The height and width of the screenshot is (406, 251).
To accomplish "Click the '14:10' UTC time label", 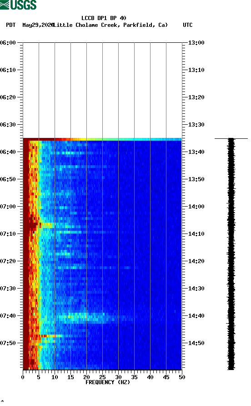I will pyautogui.click(x=196, y=234).
